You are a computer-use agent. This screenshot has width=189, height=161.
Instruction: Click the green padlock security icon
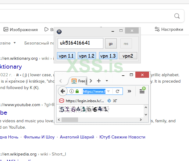(x=77, y=91)
